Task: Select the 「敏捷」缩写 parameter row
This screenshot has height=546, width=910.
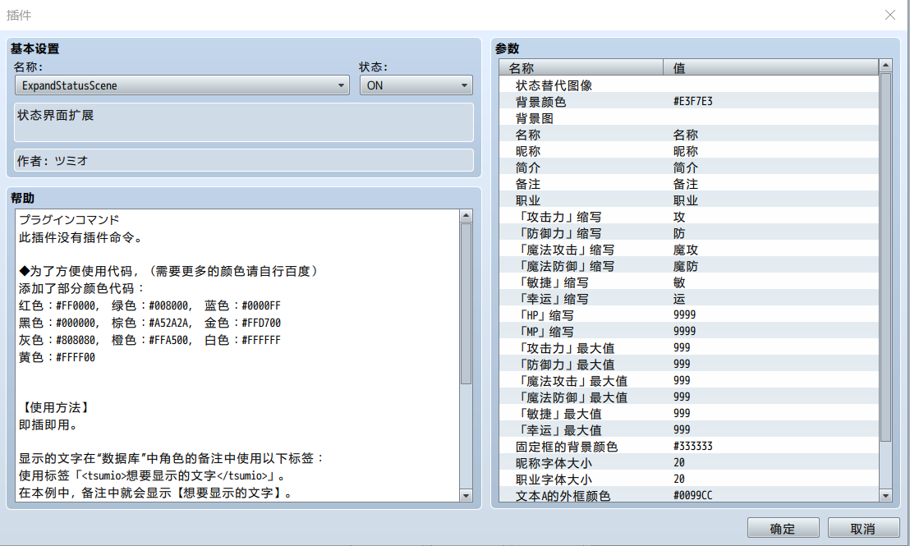Action: (689, 282)
